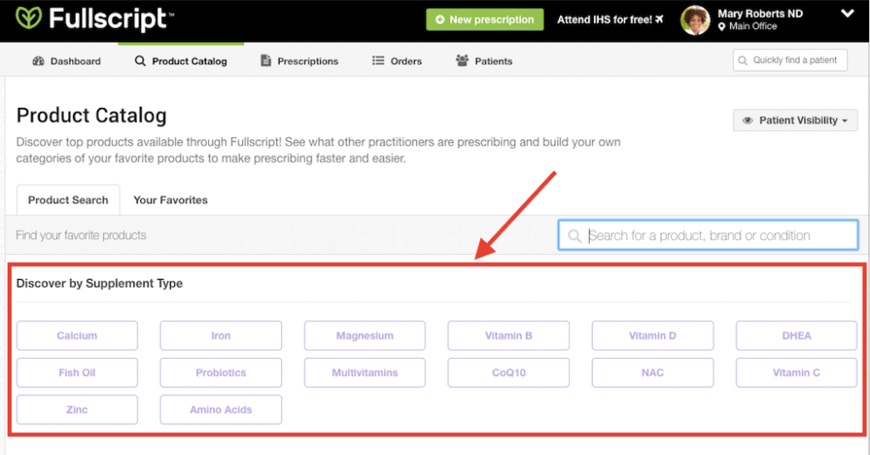Select the Magnesium supplement type
870x455 pixels.
click(x=364, y=336)
